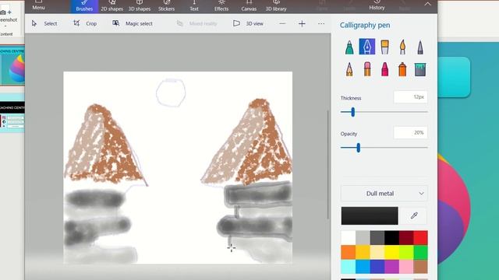
Task: Open the History panel
Action: 377,5
